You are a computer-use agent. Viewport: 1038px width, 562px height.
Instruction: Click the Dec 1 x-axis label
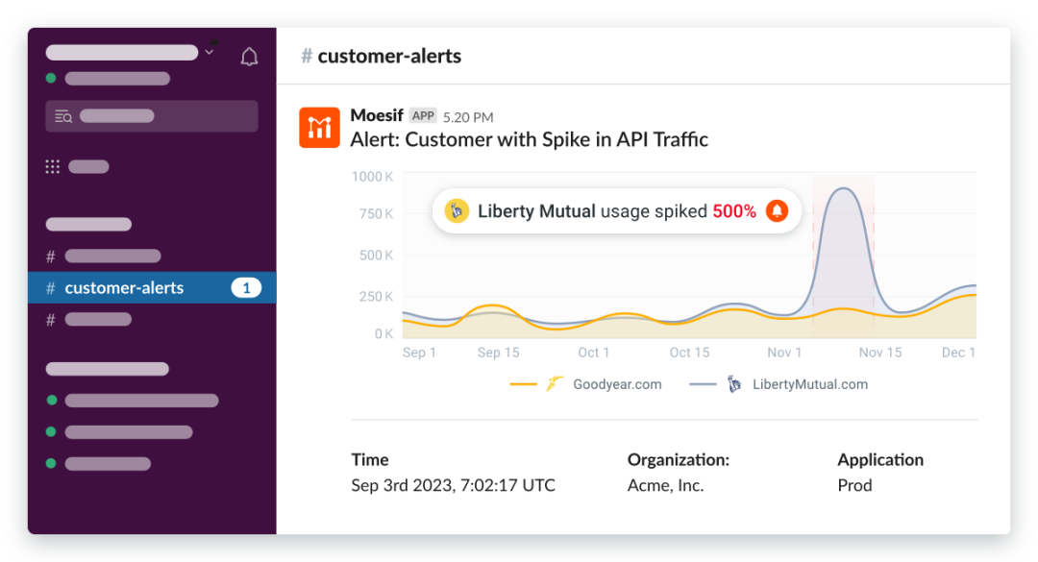pyautogui.click(x=958, y=353)
